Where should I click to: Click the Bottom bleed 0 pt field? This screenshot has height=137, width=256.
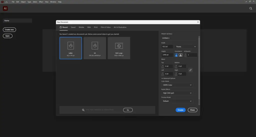(182, 66)
